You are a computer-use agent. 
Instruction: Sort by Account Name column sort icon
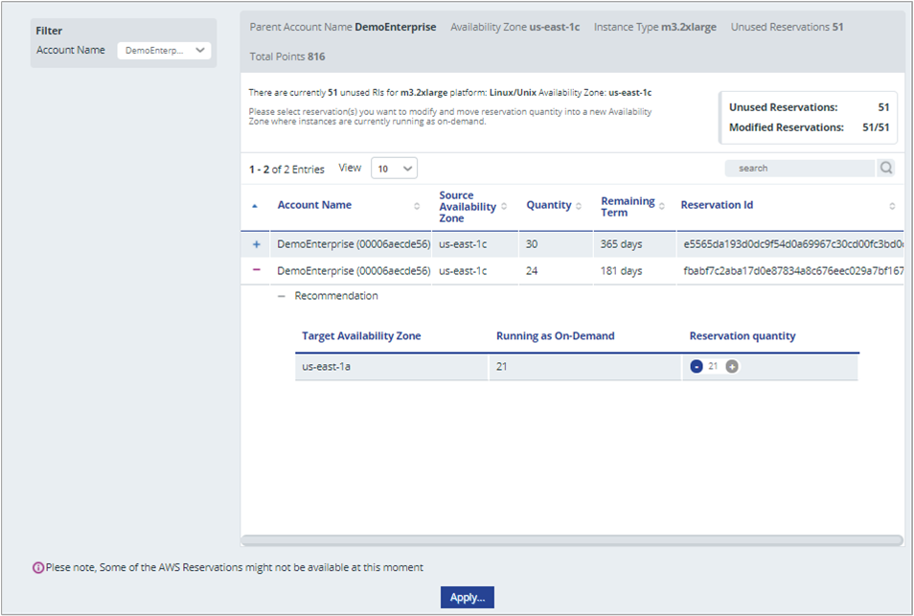[x=417, y=206]
